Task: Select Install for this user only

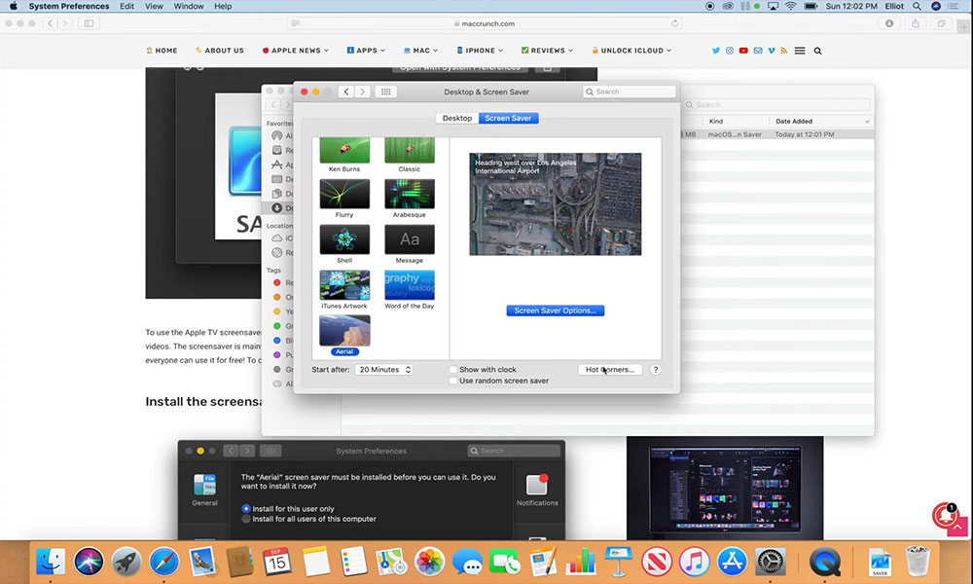Action: click(246, 508)
